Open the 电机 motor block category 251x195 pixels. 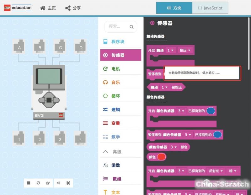[115, 69]
